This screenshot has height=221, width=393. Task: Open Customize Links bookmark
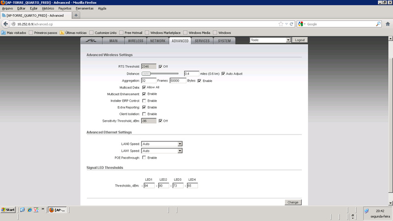tap(103, 33)
